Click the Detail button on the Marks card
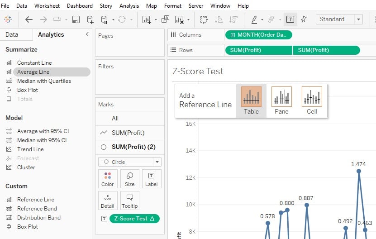This screenshot has height=239, width=376. pyautogui.click(x=108, y=201)
